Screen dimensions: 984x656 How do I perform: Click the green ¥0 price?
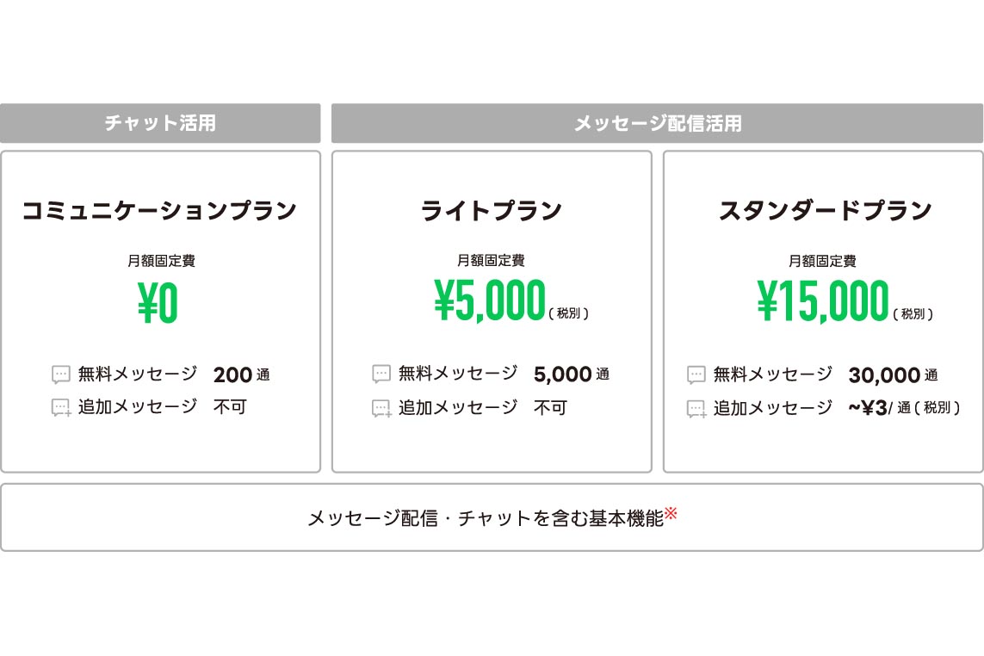[158, 303]
